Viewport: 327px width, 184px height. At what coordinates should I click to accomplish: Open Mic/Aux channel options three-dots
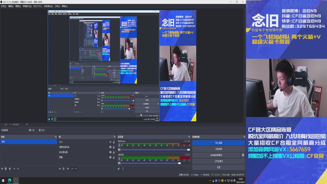point(119,145)
